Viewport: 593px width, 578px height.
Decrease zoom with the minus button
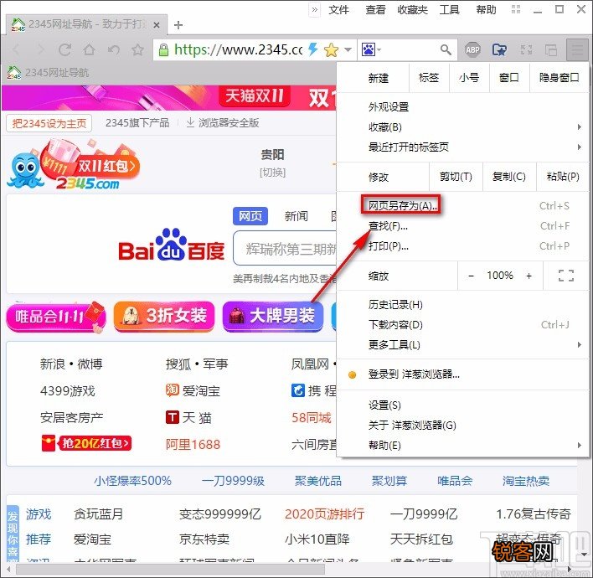click(471, 276)
